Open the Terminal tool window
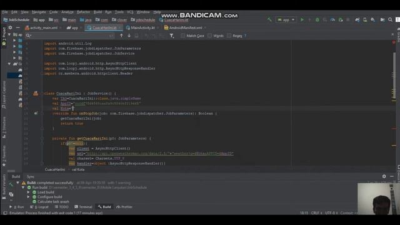 (83, 207)
